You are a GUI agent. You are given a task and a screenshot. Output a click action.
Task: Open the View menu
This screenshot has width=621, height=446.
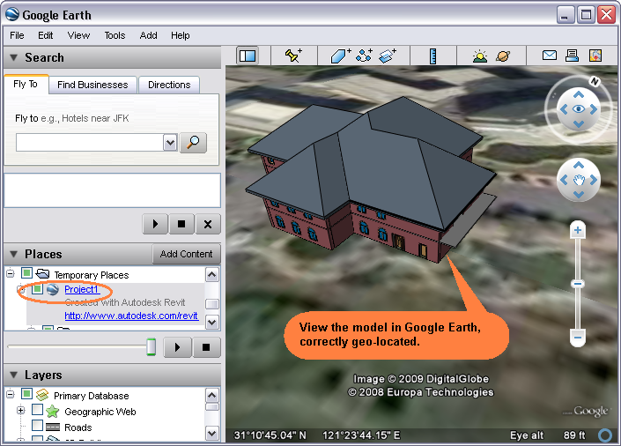tap(78, 35)
